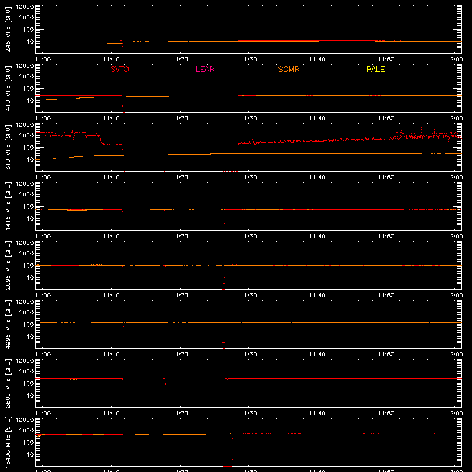
Task: Click 11:50 time label below 610 MHz plot
Action: (386, 178)
